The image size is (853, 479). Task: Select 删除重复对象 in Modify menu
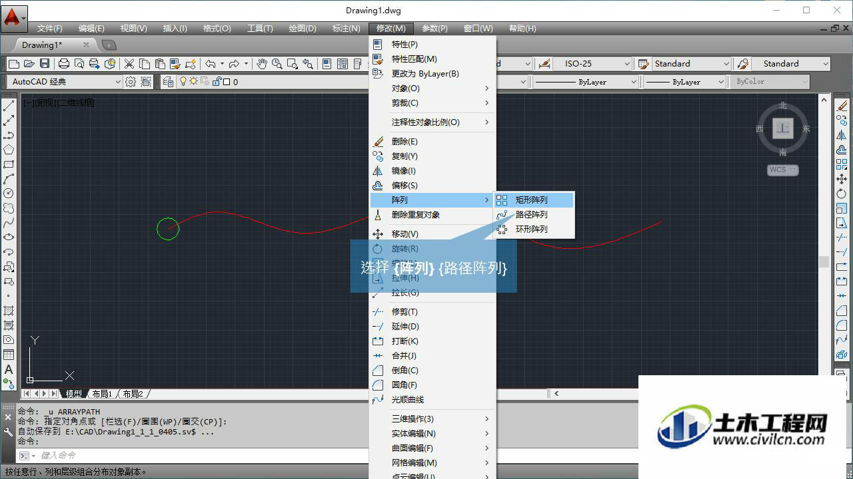[432, 215]
